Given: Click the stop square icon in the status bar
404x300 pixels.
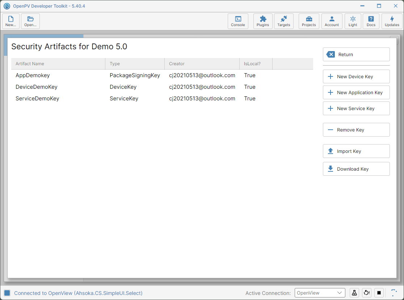Looking at the screenshot, I should click(x=379, y=293).
